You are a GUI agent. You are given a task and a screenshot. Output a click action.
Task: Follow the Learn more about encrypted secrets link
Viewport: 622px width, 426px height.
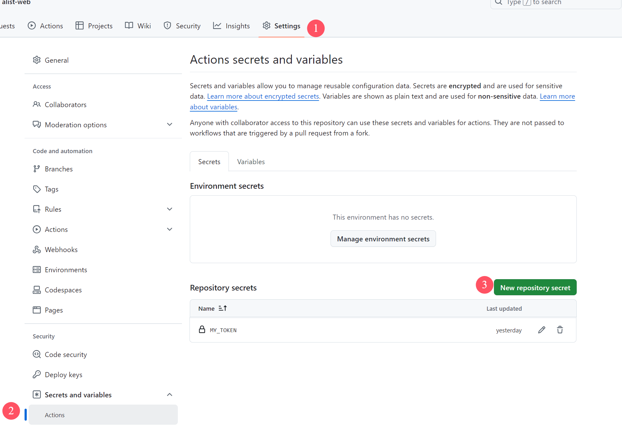[x=263, y=96]
